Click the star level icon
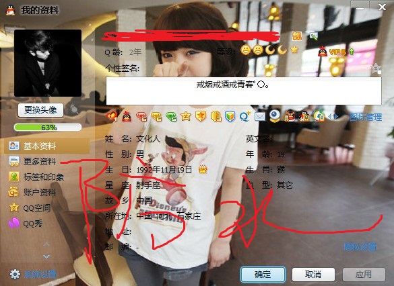The image size is (394, 286). pos(294,50)
